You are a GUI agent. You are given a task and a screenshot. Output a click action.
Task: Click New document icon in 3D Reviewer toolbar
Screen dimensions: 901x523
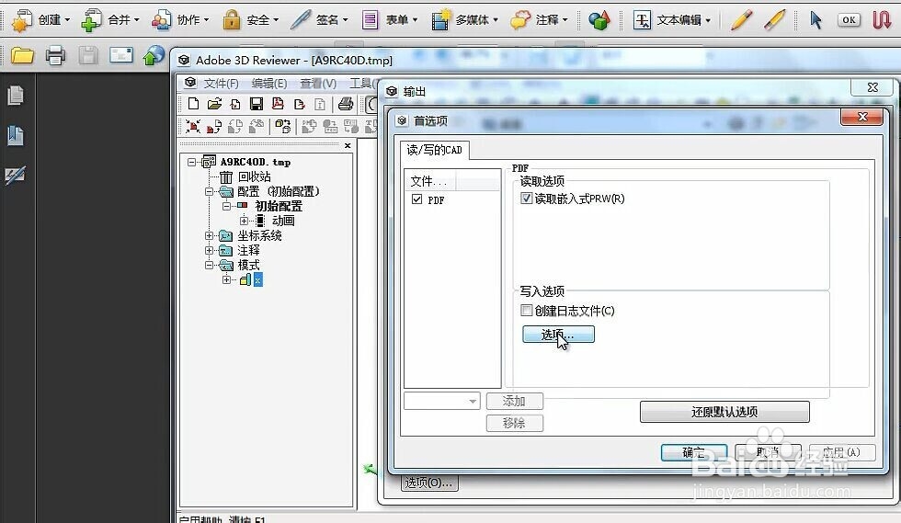[x=194, y=104]
